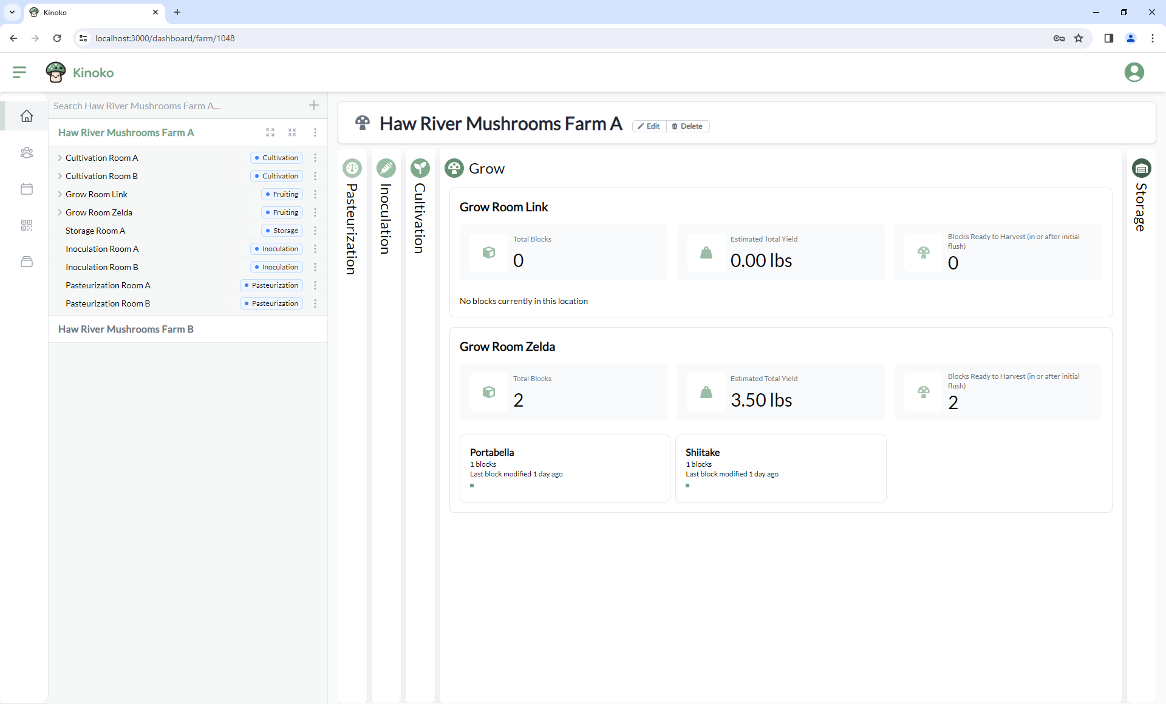Click the hamburger menu icon

19,72
